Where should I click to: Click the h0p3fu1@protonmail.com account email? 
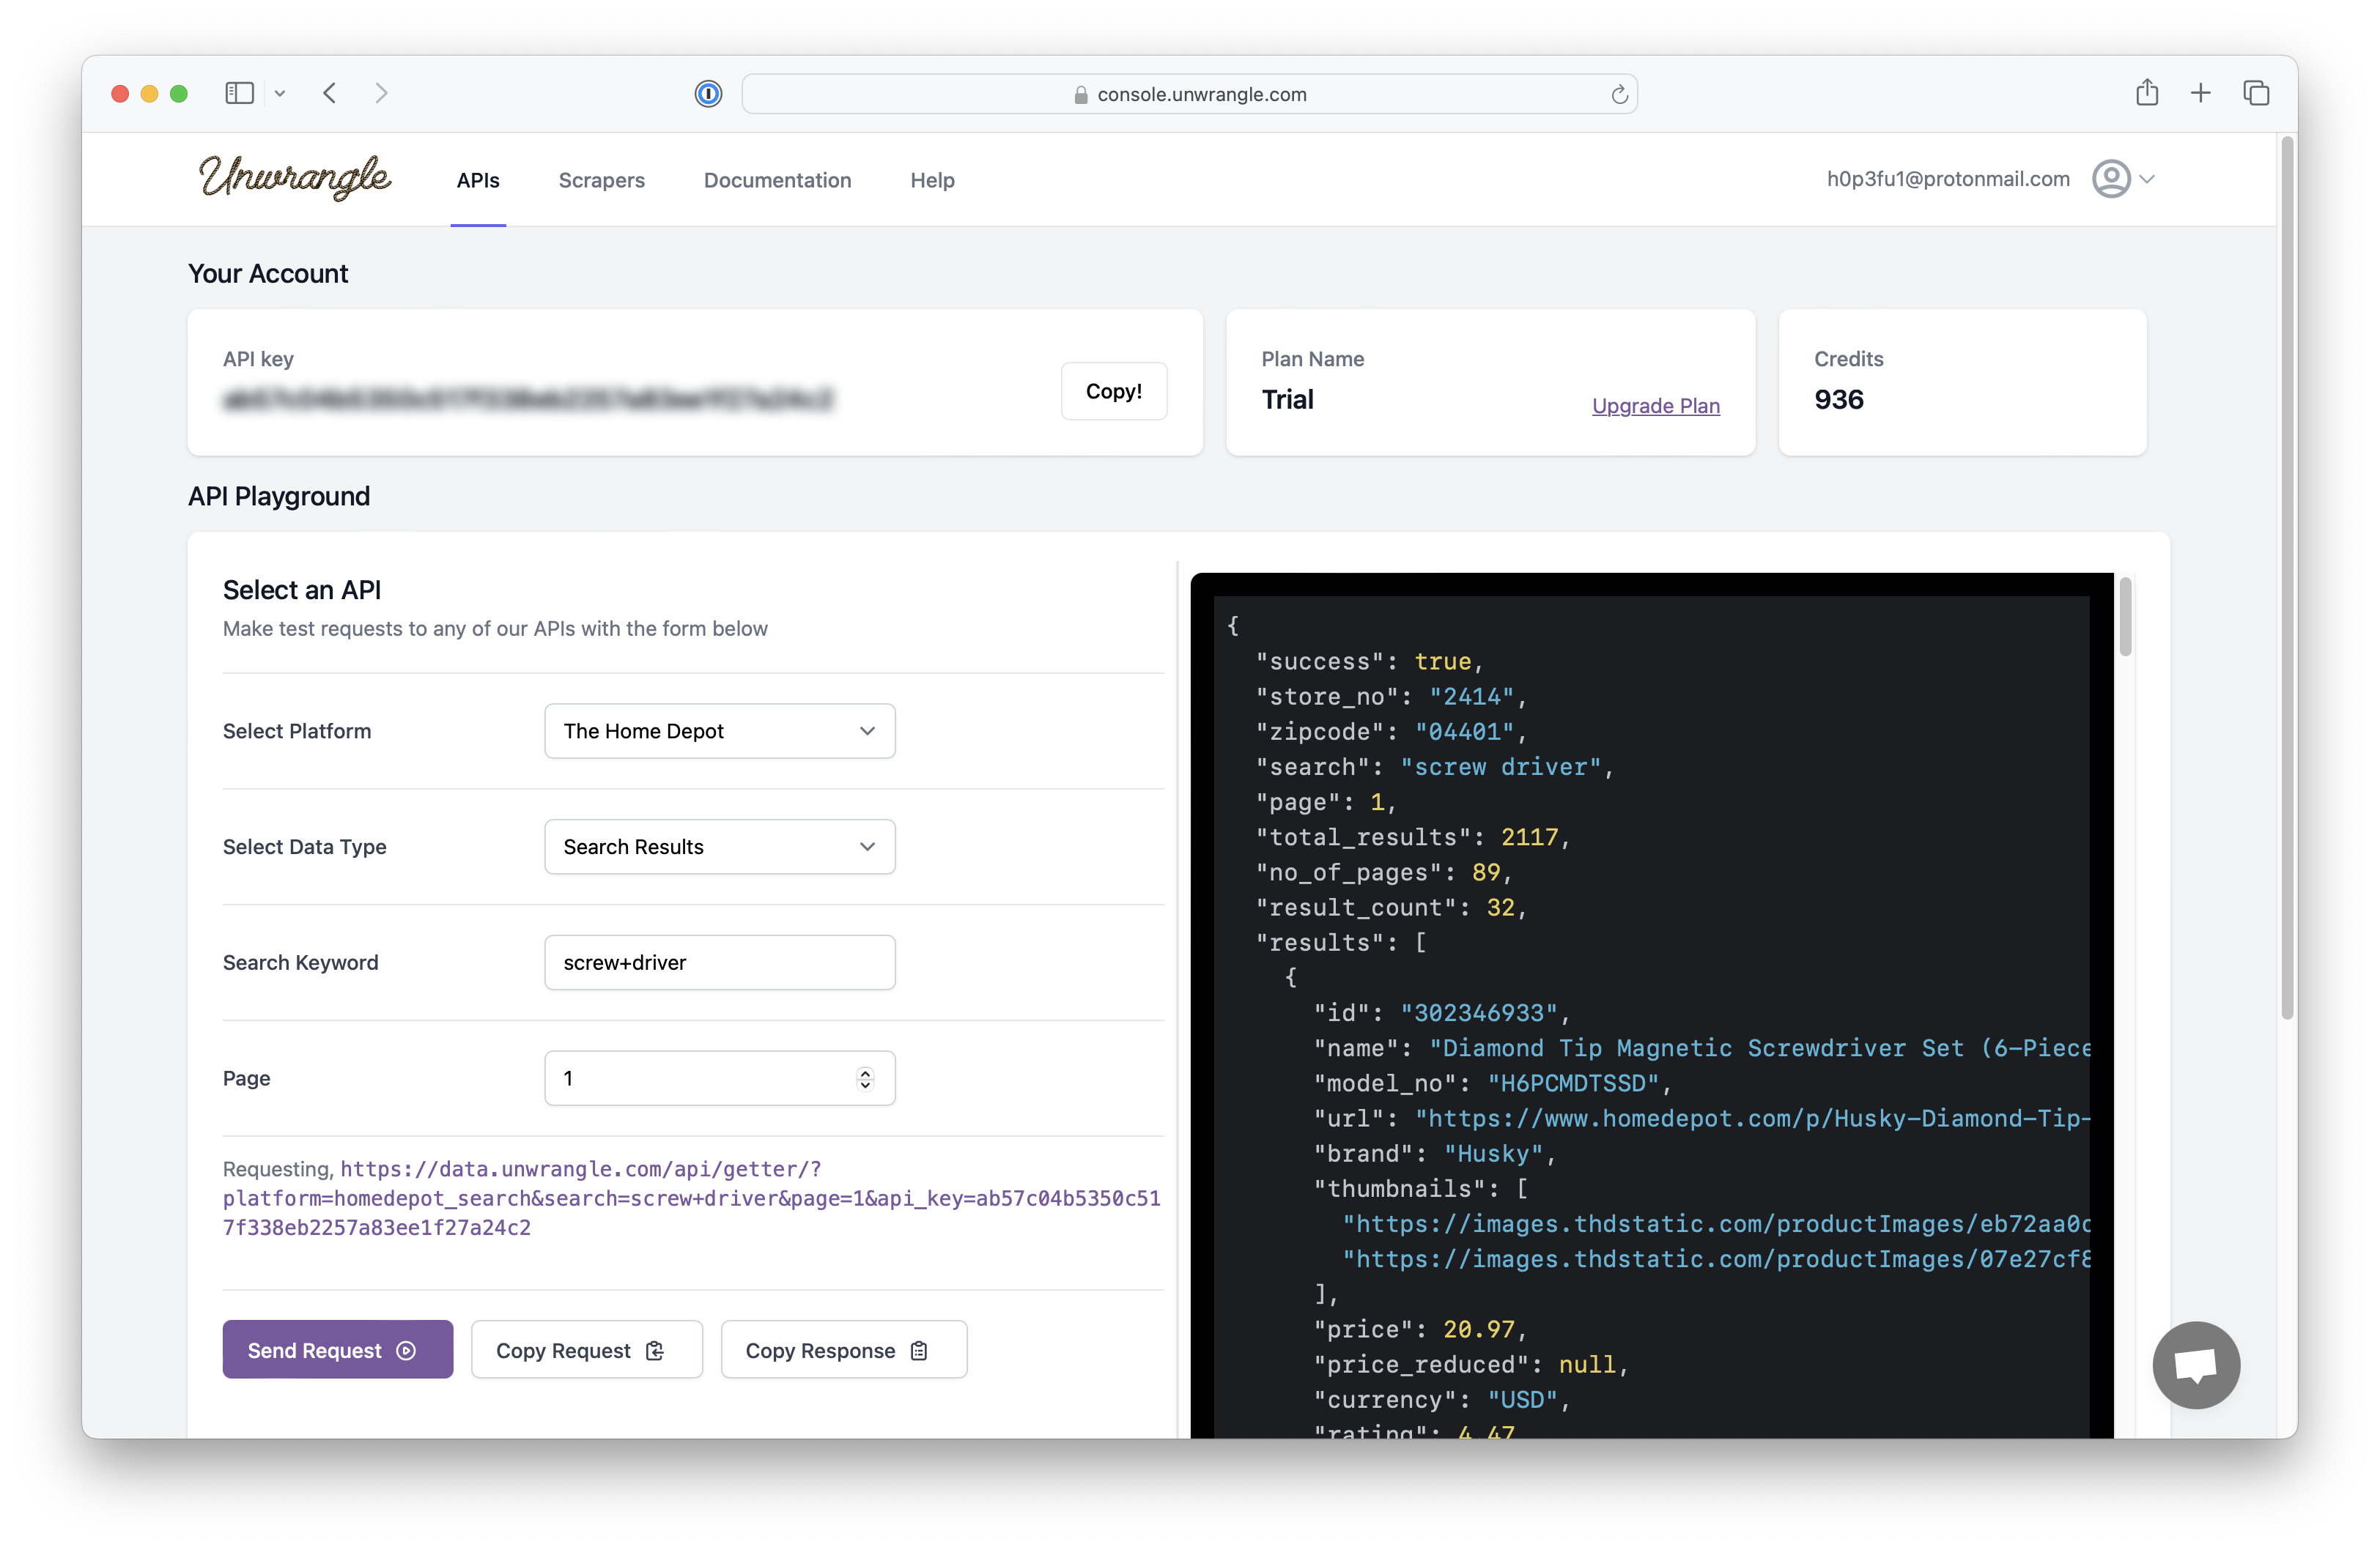[x=1947, y=179]
